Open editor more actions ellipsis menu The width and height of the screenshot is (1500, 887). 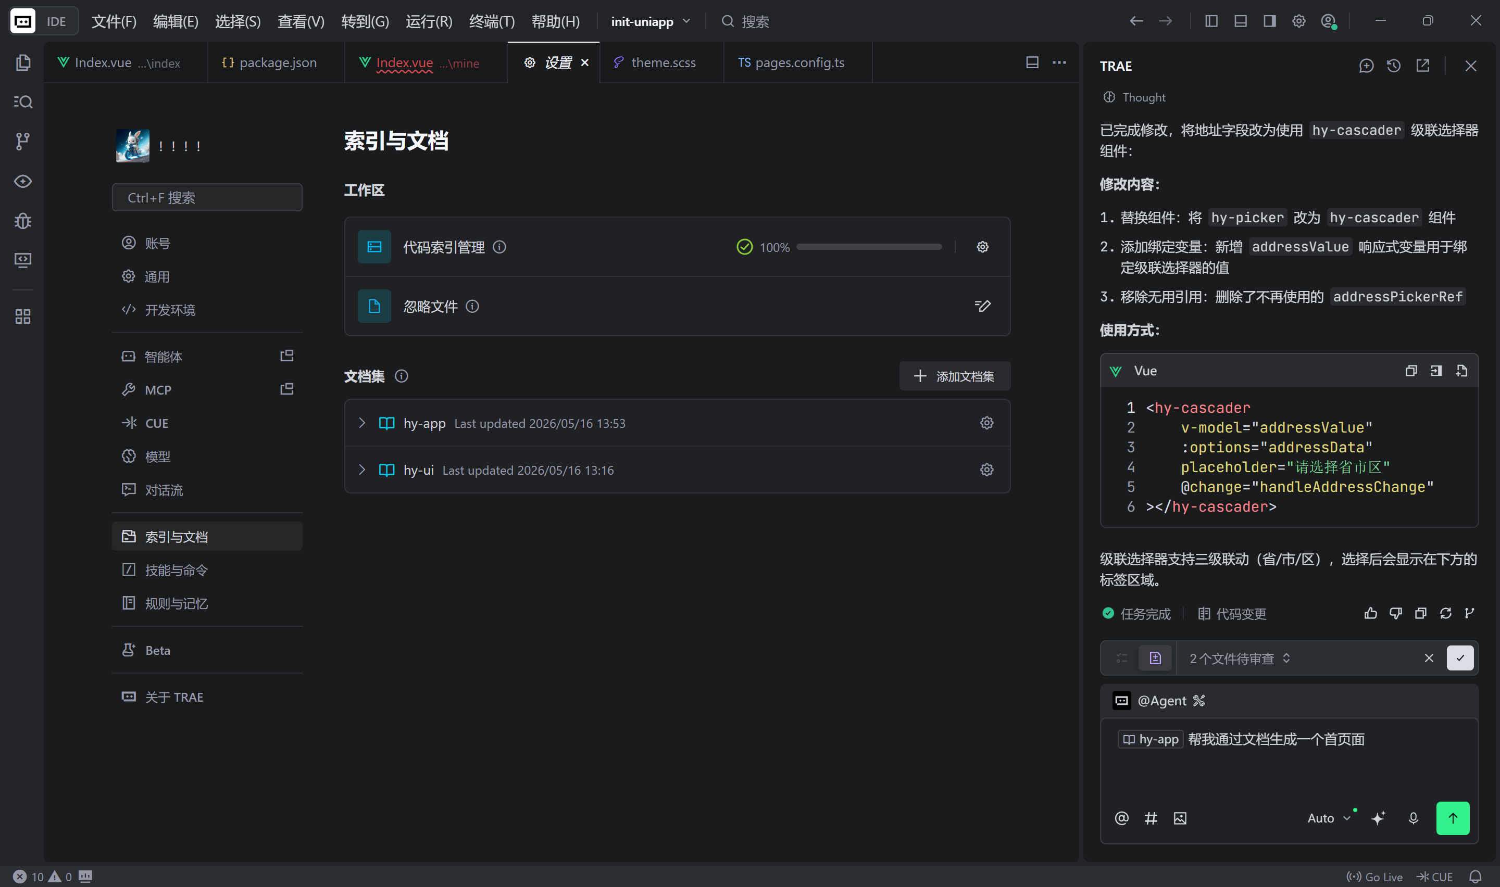coord(1059,62)
